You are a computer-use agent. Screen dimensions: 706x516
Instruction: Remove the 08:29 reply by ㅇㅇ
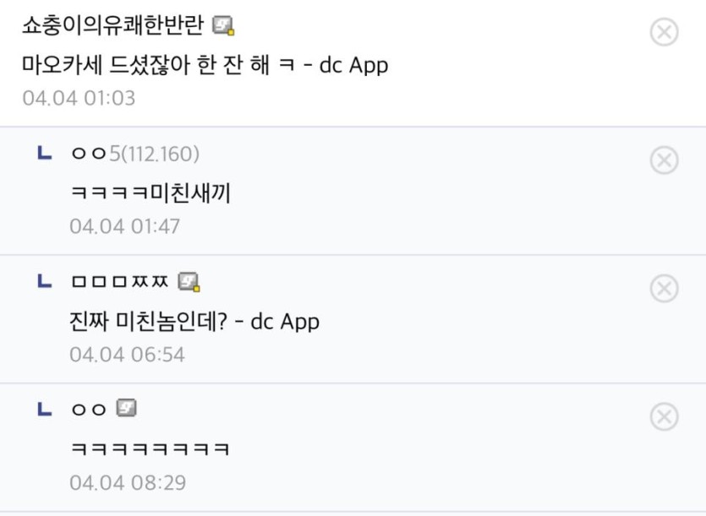(664, 416)
